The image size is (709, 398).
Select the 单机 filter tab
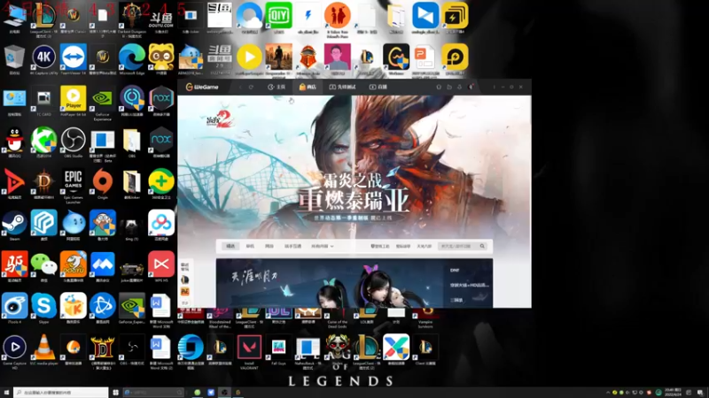(x=250, y=247)
